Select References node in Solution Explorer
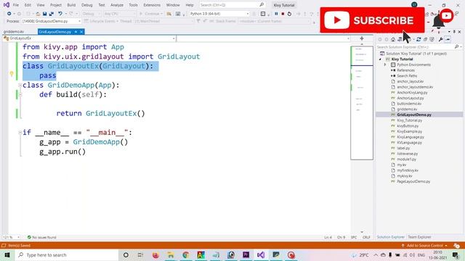Image resolution: width=465 pixels, height=261 pixels. tap(405, 70)
